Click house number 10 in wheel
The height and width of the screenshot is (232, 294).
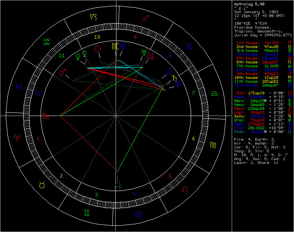pos(97,37)
